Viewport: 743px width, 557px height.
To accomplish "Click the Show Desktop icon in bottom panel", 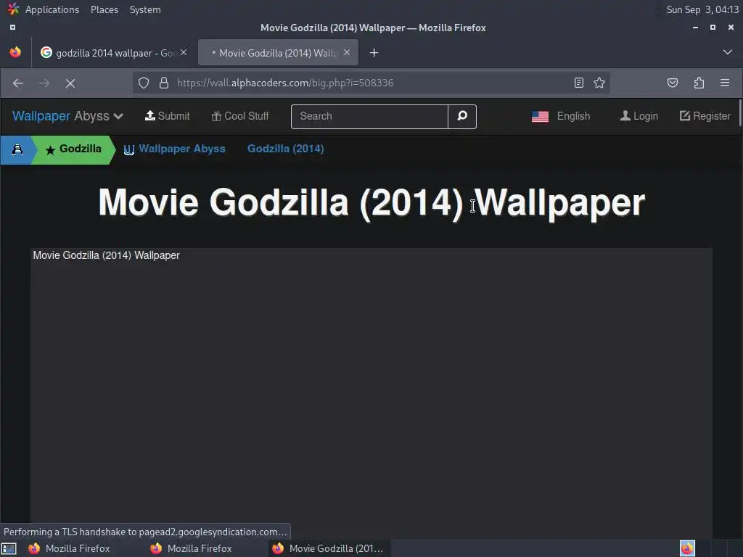I will (x=9, y=549).
